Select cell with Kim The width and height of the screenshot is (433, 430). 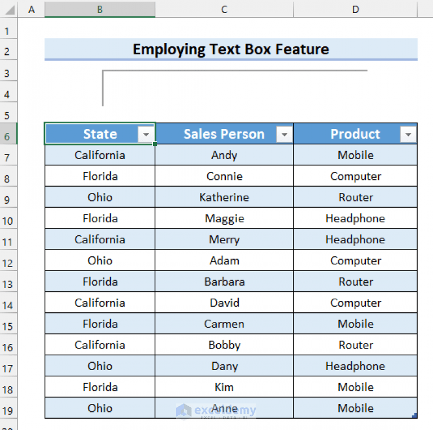[x=224, y=387]
